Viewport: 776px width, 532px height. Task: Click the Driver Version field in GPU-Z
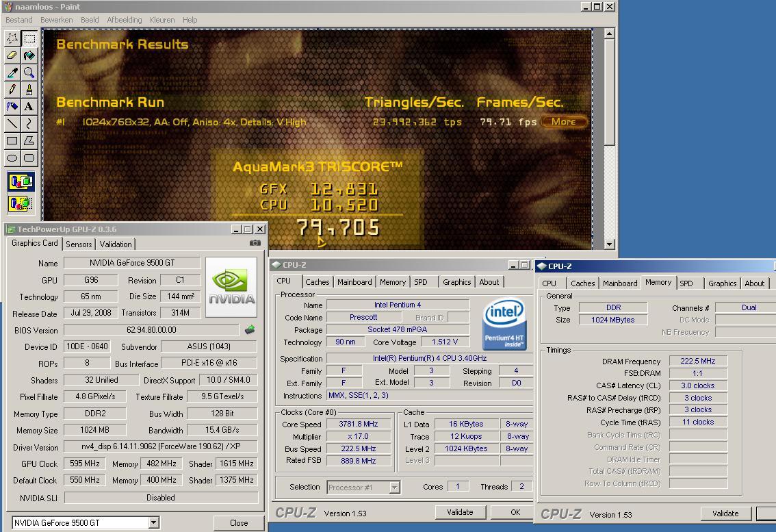pyautogui.click(x=161, y=446)
